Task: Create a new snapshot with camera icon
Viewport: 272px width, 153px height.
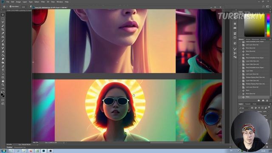Action: (263, 101)
